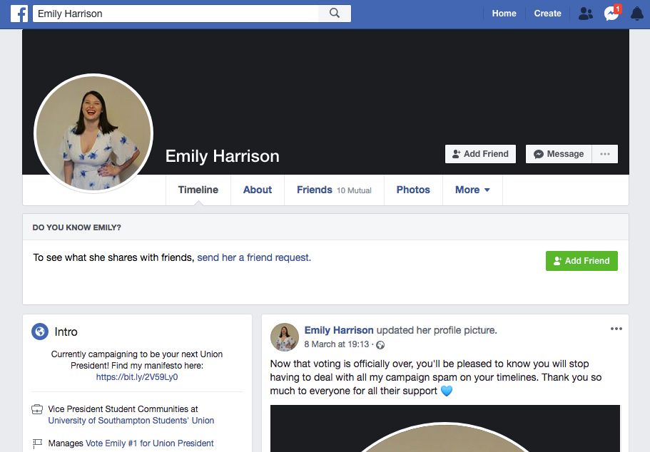Click the Facebook logo icon
650x452 pixels.
(x=19, y=14)
